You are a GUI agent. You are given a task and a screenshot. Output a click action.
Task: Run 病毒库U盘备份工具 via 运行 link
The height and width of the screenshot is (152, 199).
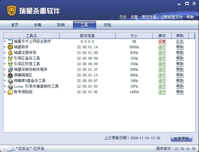click(162, 81)
